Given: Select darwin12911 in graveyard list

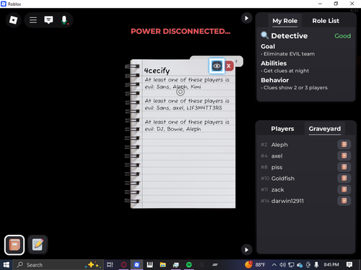Looking at the screenshot, I should coord(287,201).
